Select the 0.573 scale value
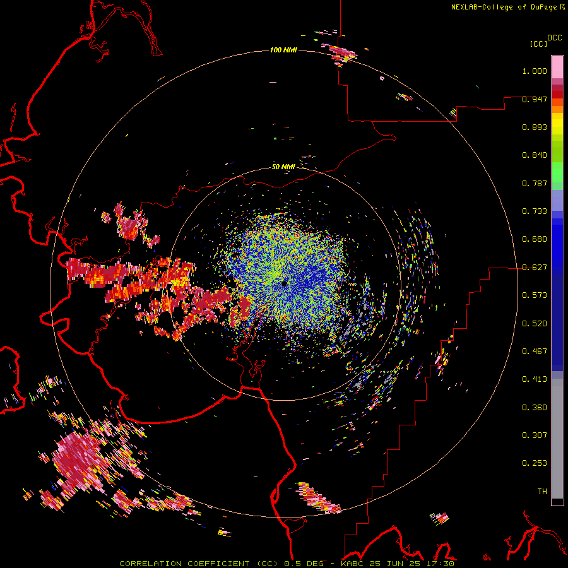This screenshot has width=568, height=568. tap(535, 295)
